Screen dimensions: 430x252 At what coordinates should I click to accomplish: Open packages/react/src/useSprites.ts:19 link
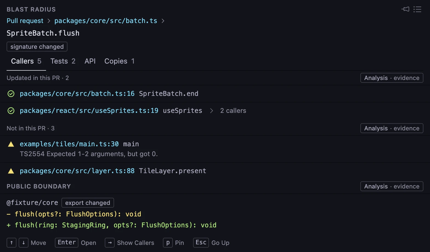click(89, 111)
